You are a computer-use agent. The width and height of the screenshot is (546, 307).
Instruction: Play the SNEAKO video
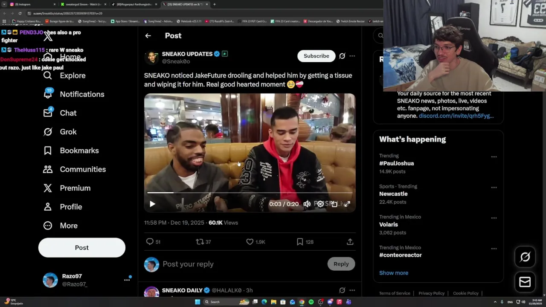152,204
